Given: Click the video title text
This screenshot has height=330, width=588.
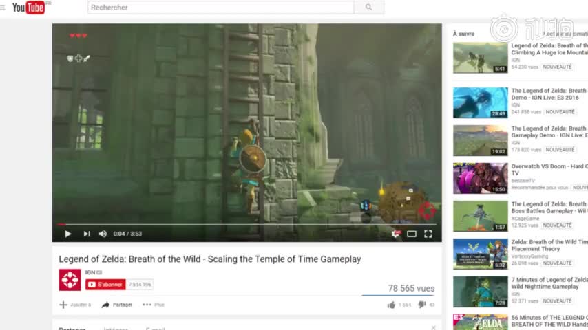Looking at the screenshot, I should click(x=209, y=259).
